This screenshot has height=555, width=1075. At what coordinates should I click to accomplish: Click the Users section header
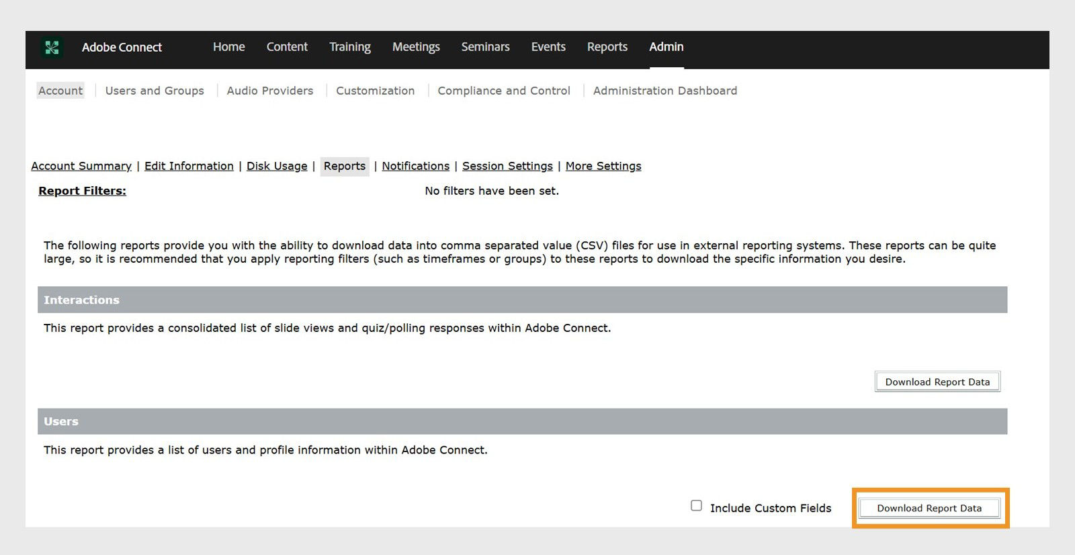522,421
